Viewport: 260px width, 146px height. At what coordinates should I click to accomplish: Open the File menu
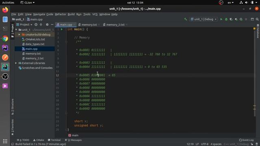13,14
